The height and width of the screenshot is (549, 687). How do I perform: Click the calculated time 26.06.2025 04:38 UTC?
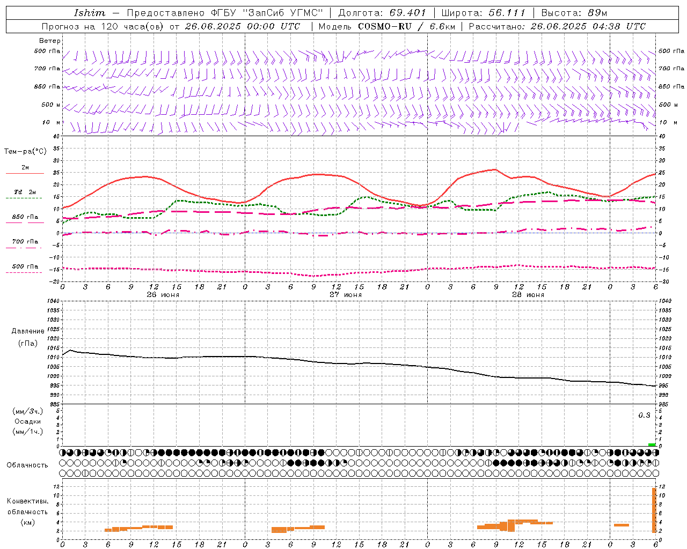(588, 26)
